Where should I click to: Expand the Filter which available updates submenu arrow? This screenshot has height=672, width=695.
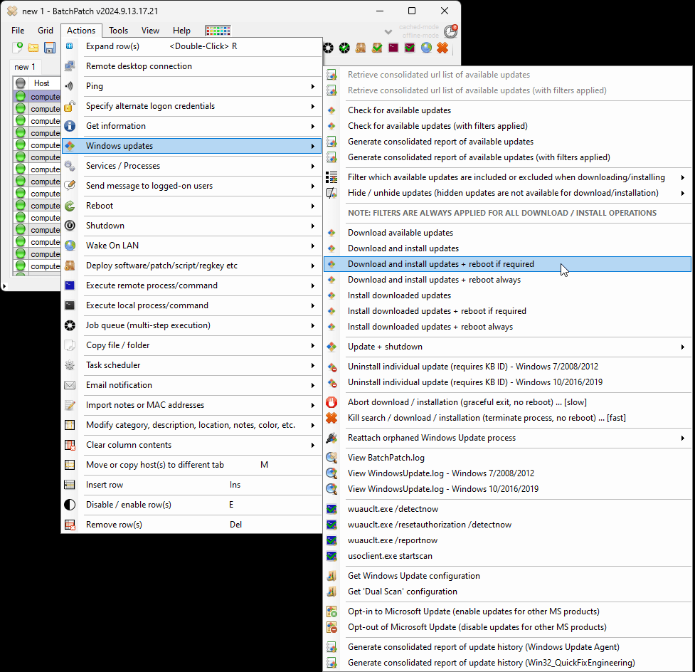[x=683, y=178]
